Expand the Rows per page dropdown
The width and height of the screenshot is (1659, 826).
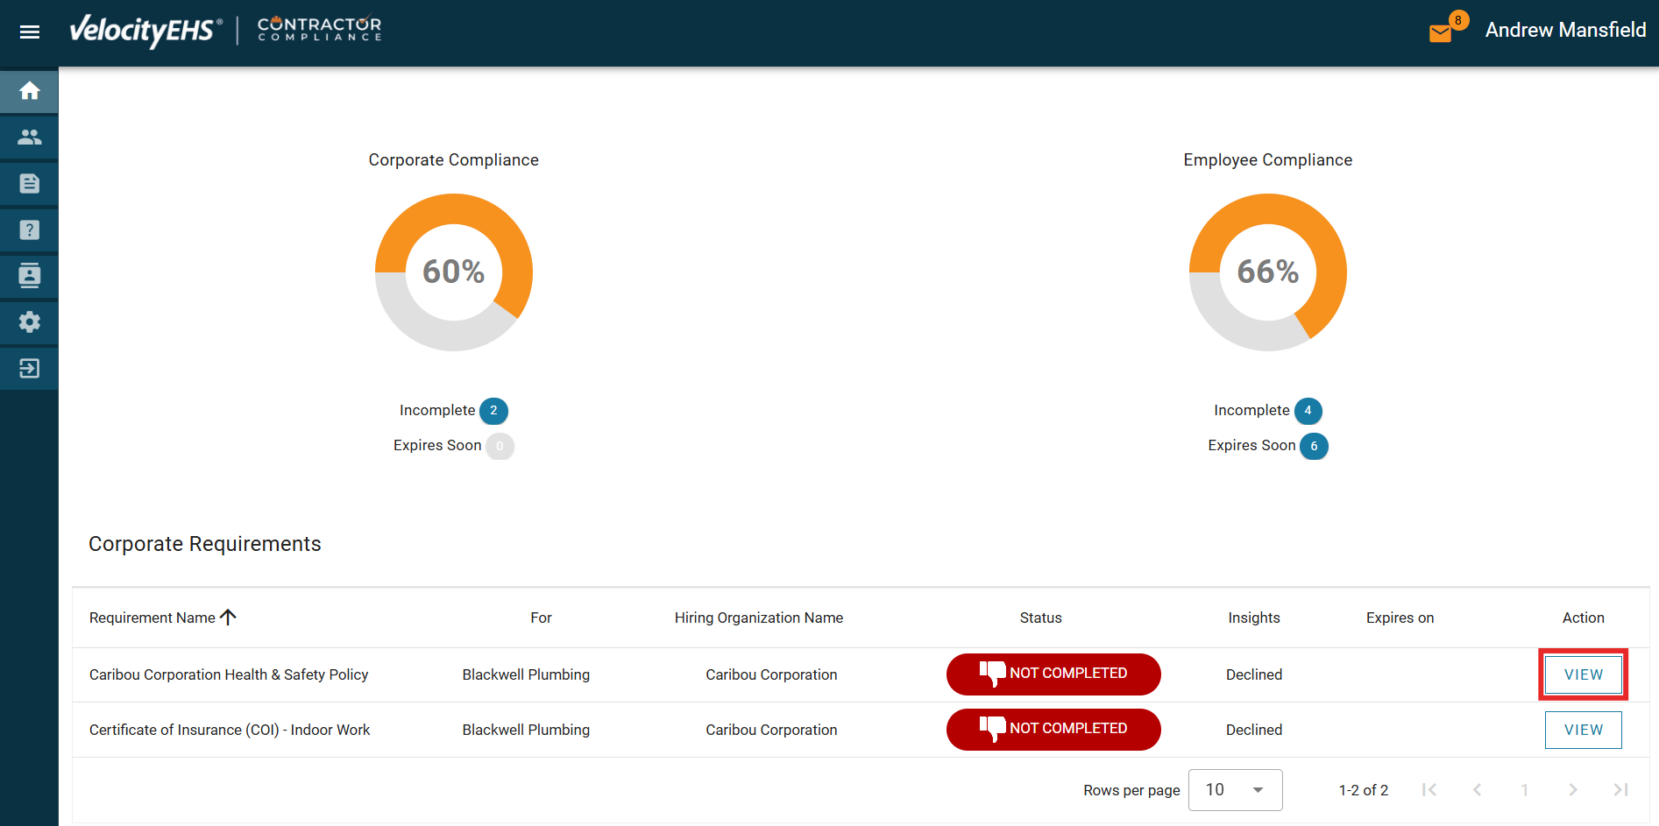point(1235,790)
